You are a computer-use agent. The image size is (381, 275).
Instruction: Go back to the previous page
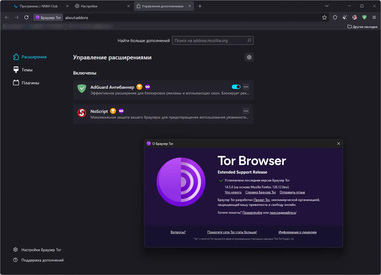click(7, 17)
